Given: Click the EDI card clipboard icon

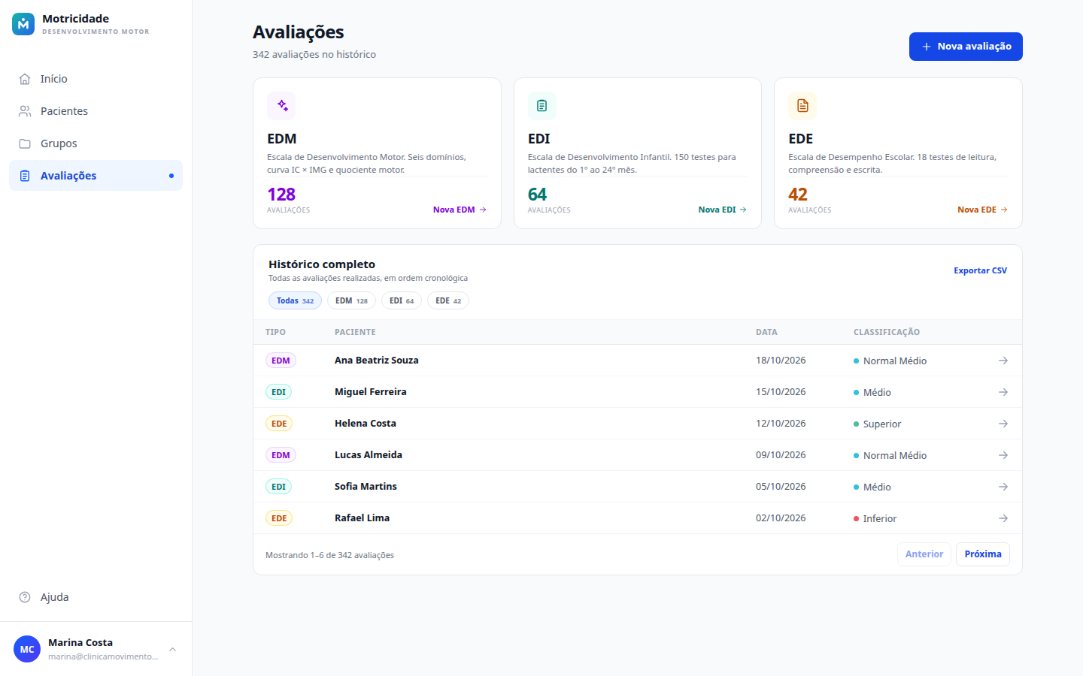Looking at the screenshot, I should coord(542,106).
